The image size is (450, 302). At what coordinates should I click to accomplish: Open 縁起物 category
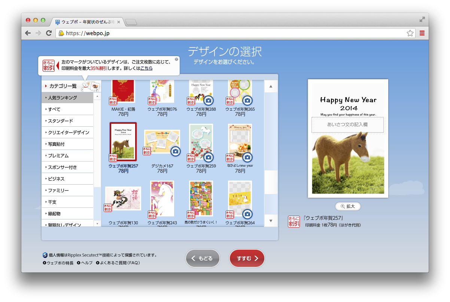[x=67, y=213]
